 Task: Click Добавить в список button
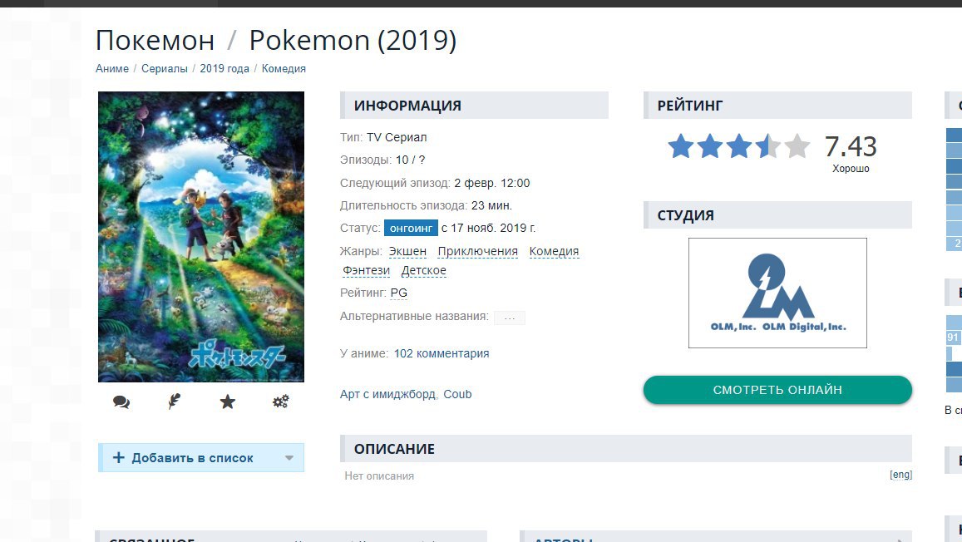[x=201, y=457]
